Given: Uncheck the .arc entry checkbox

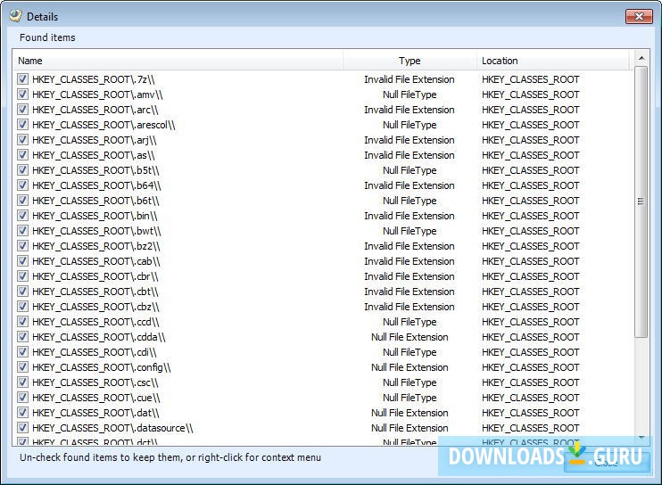Looking at the screenshot, I should click(x=23, y=110).
